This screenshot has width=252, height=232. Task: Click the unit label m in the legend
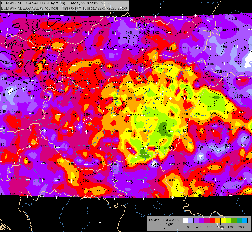pyautogui.click(x=164, y=228)
